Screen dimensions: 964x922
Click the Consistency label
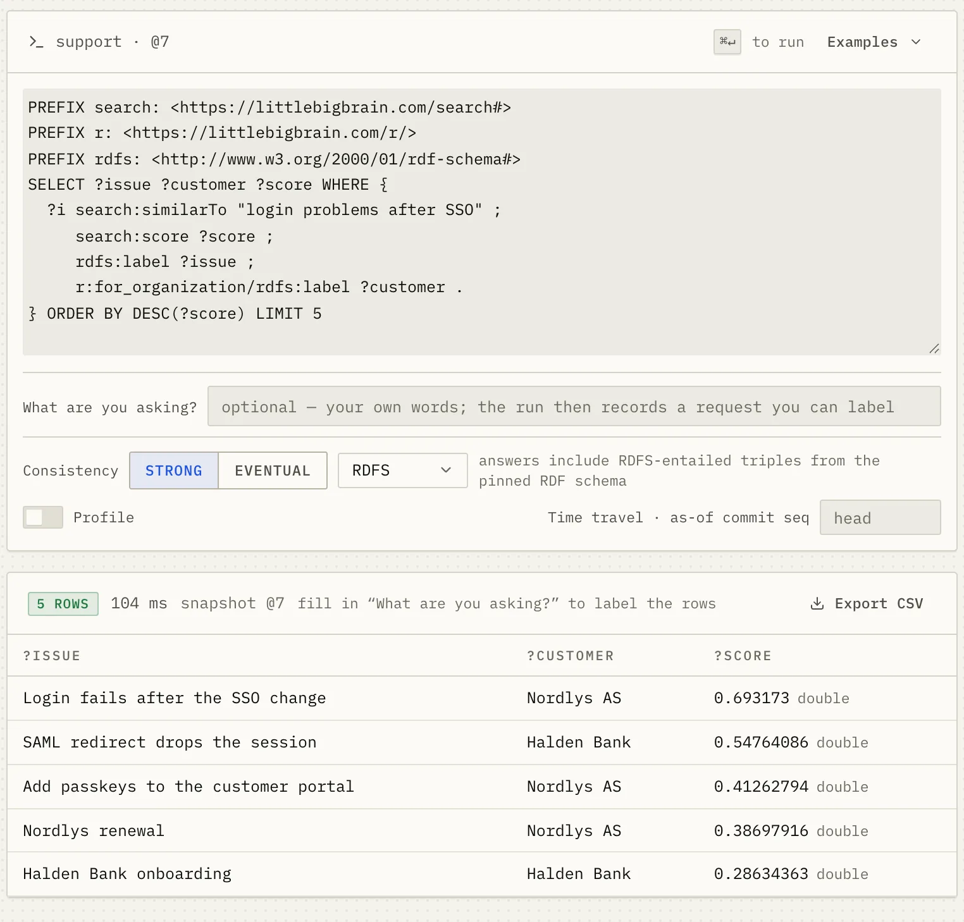click(71, 470)
